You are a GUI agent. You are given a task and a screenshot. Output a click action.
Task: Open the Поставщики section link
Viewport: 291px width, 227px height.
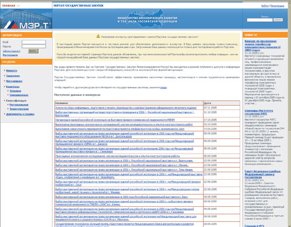pyautogui.click(x=14, y=81)
